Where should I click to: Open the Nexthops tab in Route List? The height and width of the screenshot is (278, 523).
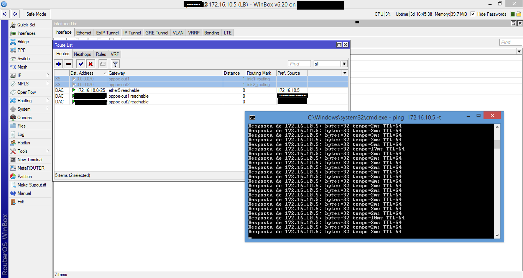tap(82, 54)
